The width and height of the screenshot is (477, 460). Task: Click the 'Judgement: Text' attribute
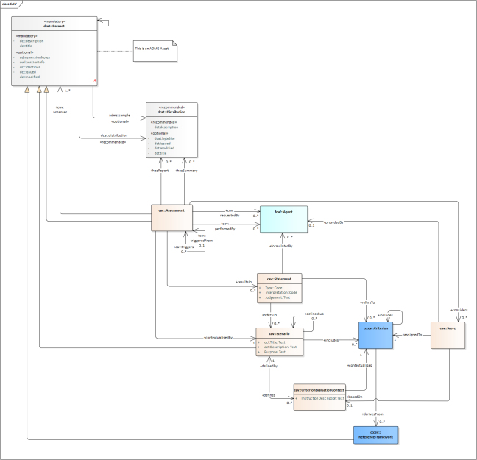(278, 297)
